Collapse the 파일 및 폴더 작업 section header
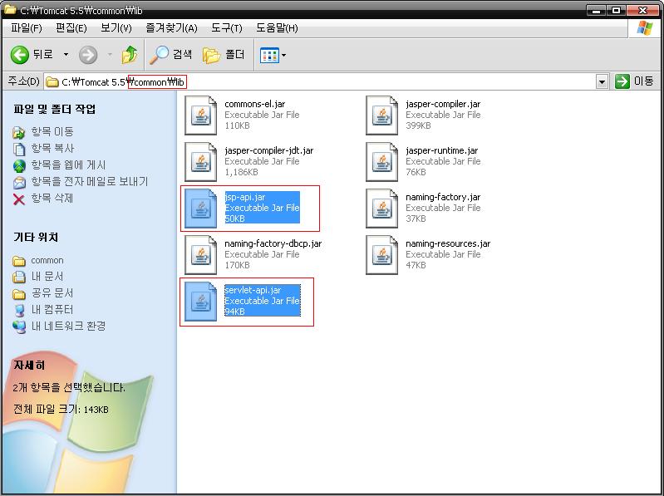The image size is (664, 496). pyautogui.click(x=54, y=109)
